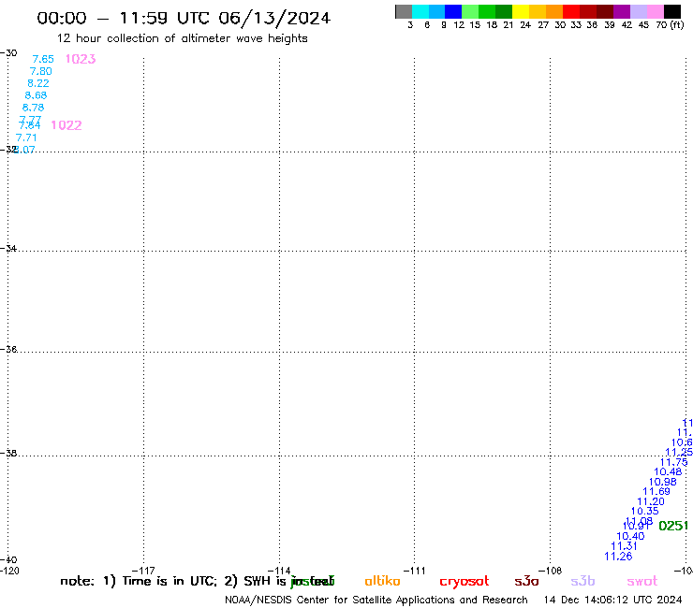Select the wave height reading 8.22
This screenshot has width=693, height=608.
click(38, 83)
